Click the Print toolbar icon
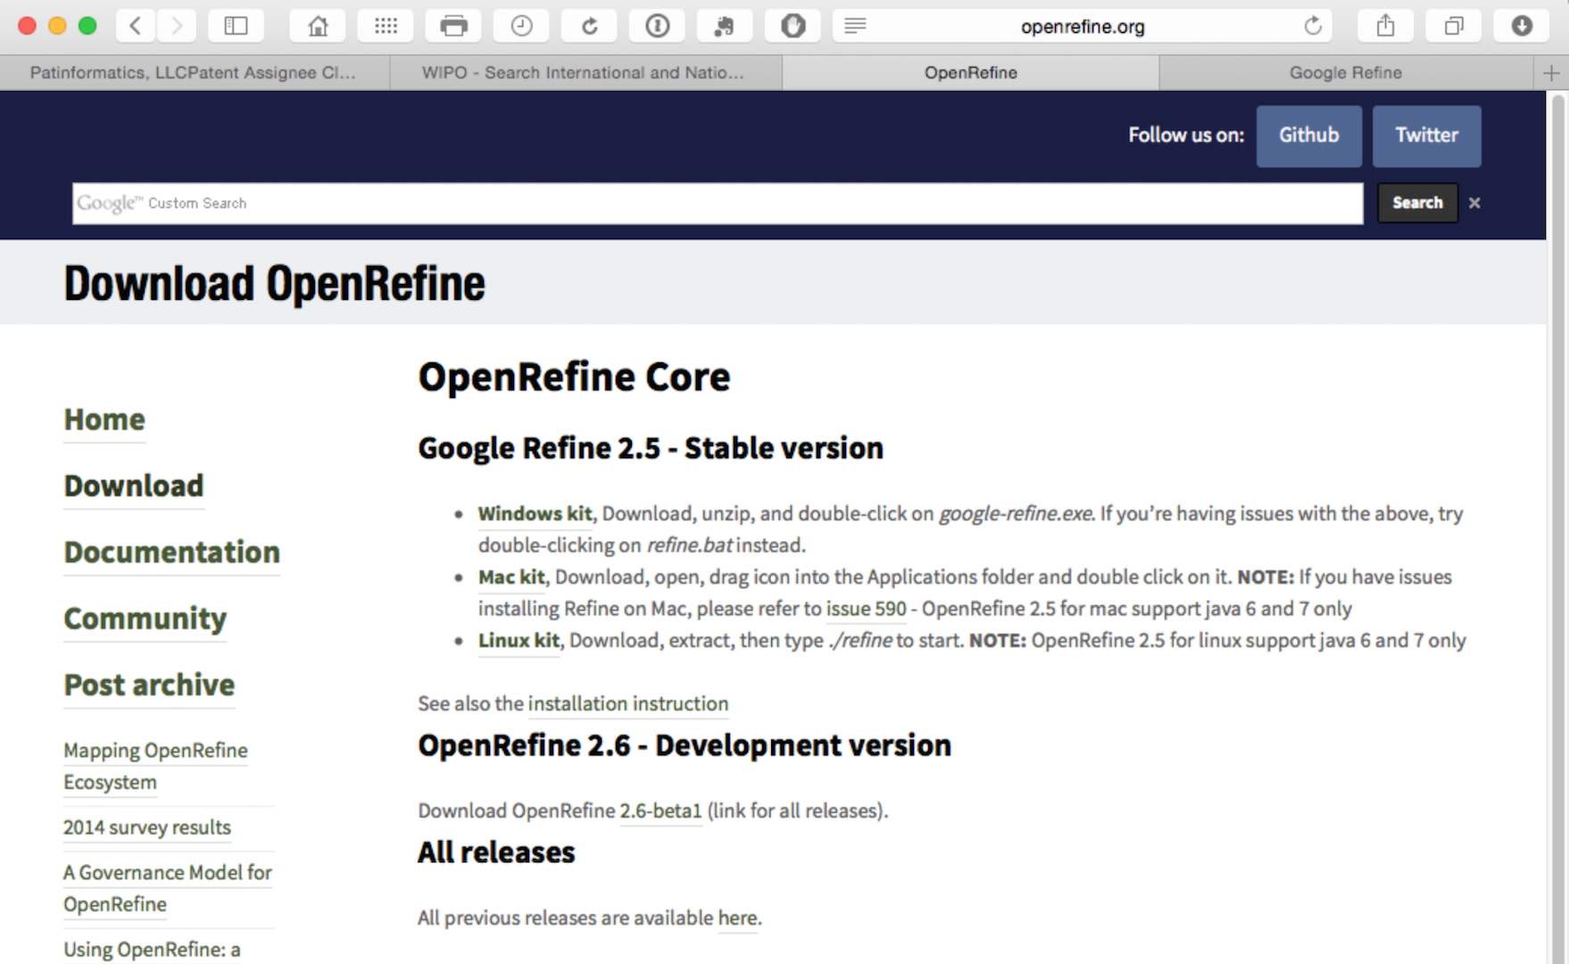The width and height of the screenshot is (1569, 964). coord(453,26)
